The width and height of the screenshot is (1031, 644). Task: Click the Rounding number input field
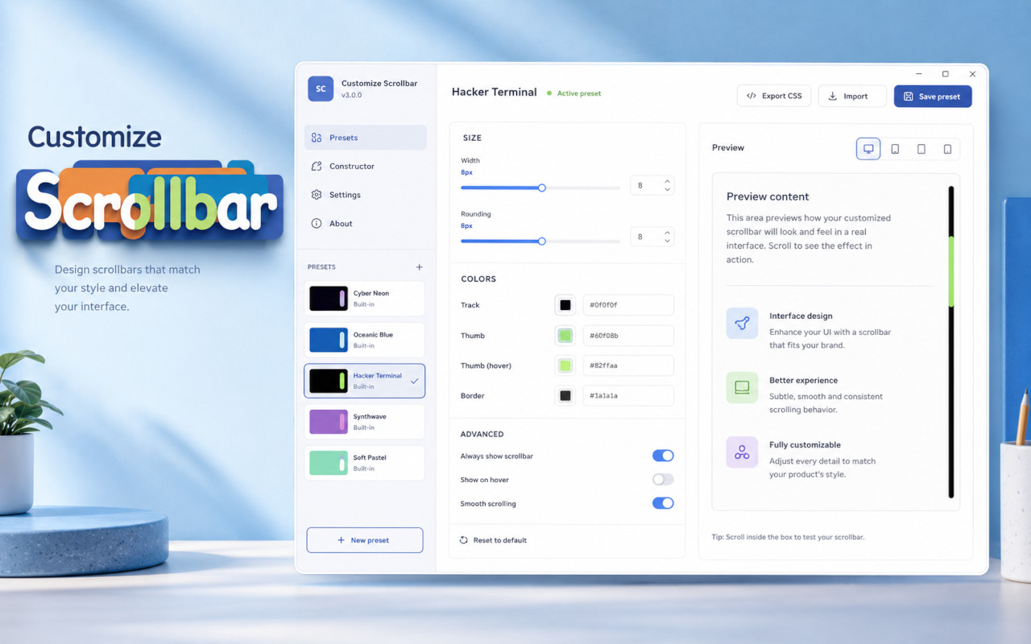coord(652,237)
